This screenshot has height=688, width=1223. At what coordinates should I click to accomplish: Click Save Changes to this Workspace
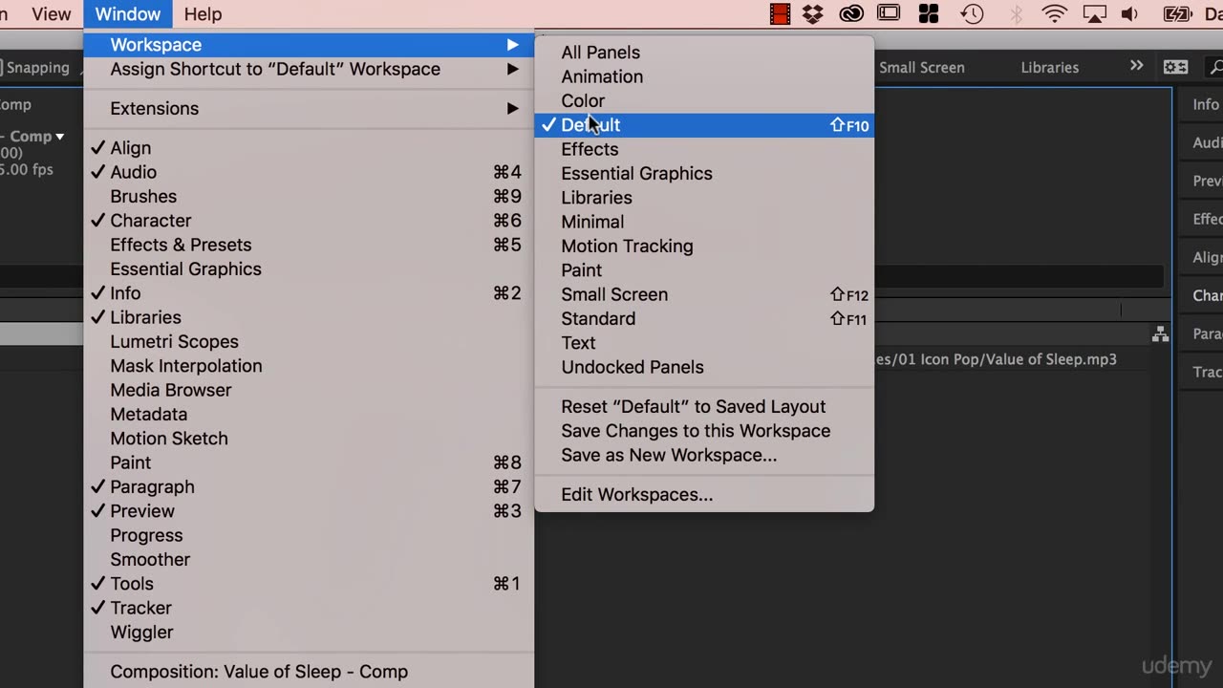pos(704,431)
